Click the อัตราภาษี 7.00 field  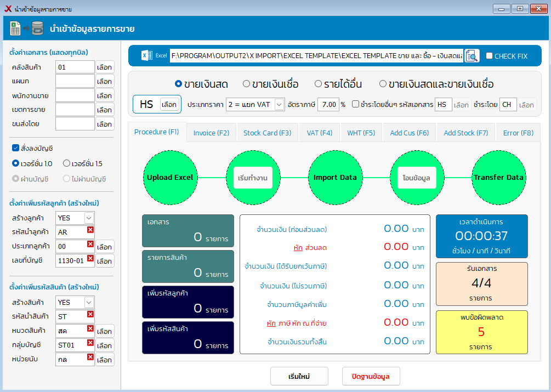click(x=328, y=104)
